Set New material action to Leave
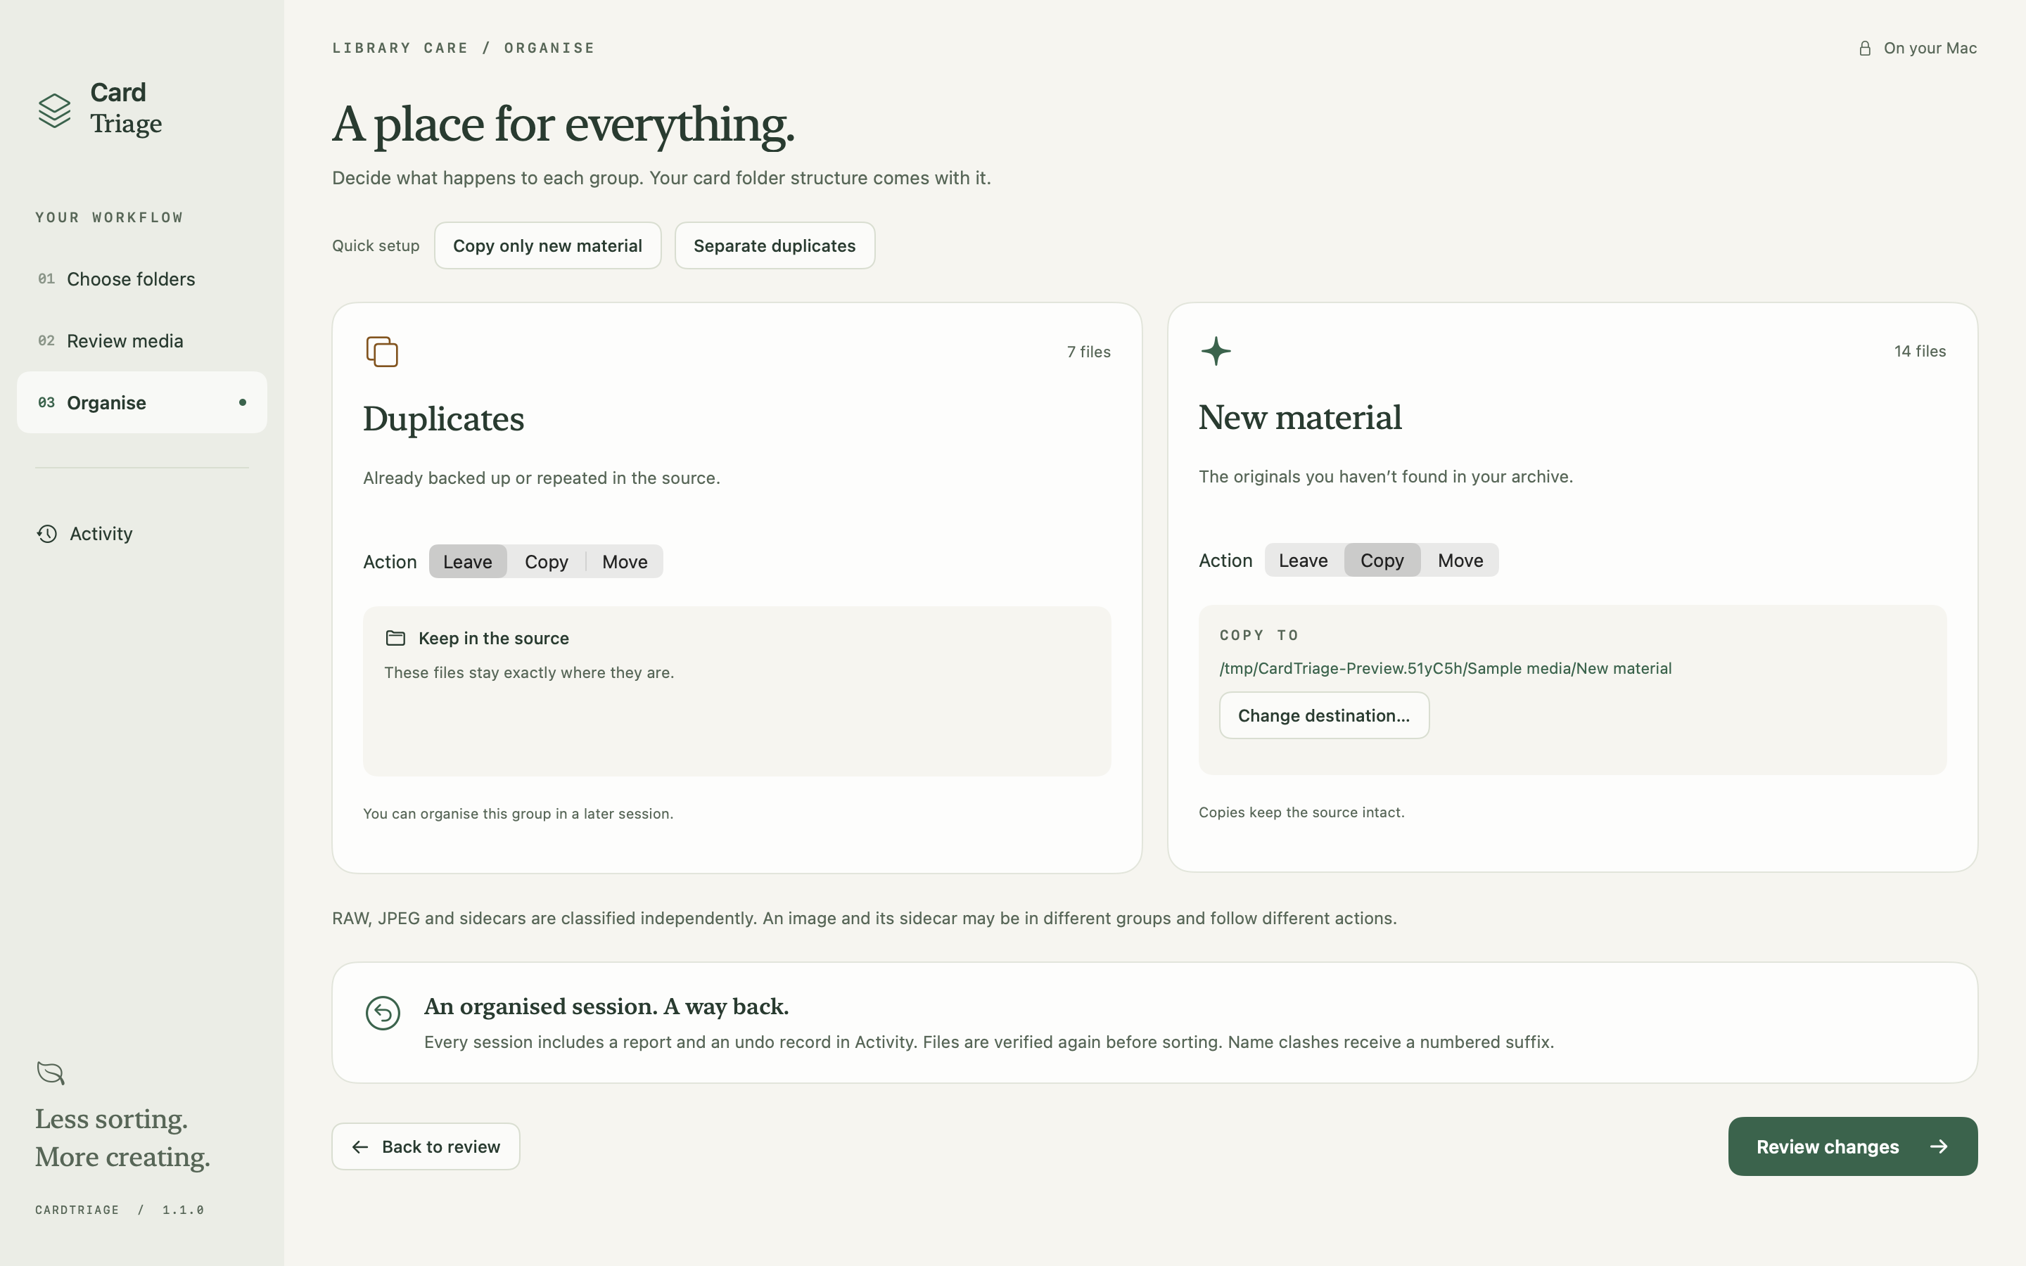 [x=1303, y=560]
